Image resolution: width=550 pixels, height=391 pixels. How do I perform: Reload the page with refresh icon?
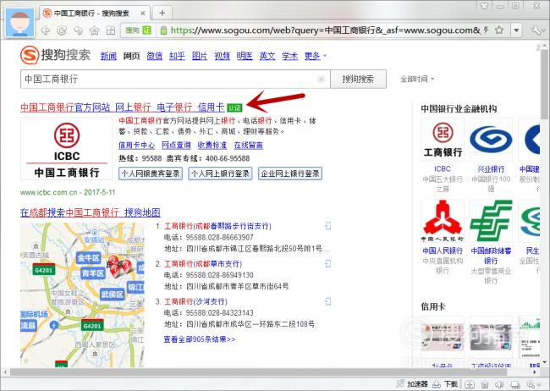[x=62, y=30]
